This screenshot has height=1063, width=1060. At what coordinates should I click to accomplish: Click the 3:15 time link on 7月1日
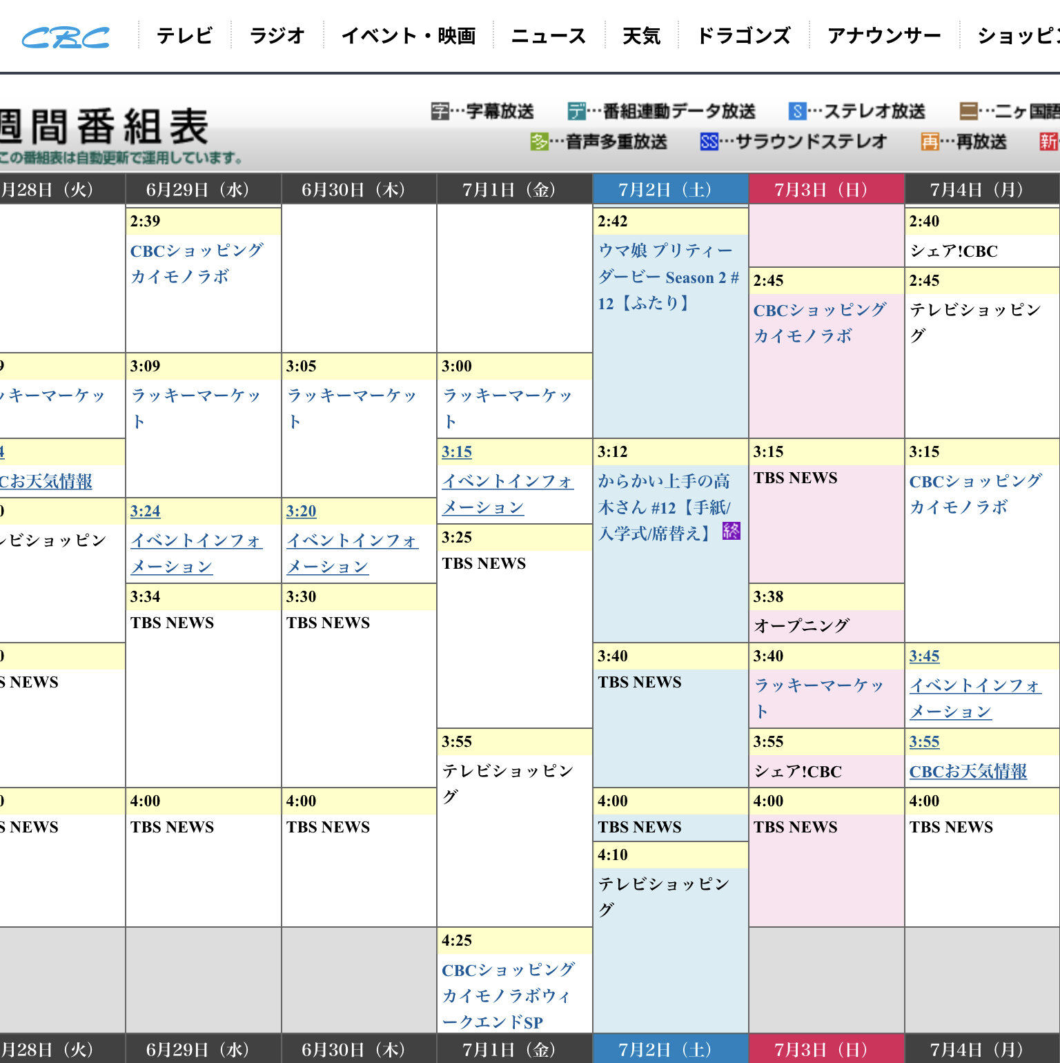tap(457, 452)
